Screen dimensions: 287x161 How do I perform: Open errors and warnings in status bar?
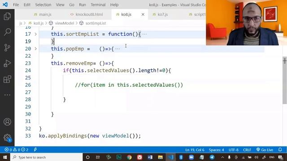pos(17,150)
